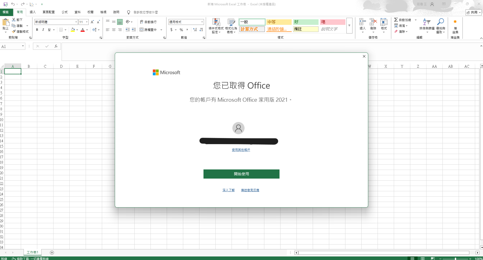Viewport: 483px width, 260px height.
Task: Switch to the Formulas (公式) tab
Action: click(65, 12)
